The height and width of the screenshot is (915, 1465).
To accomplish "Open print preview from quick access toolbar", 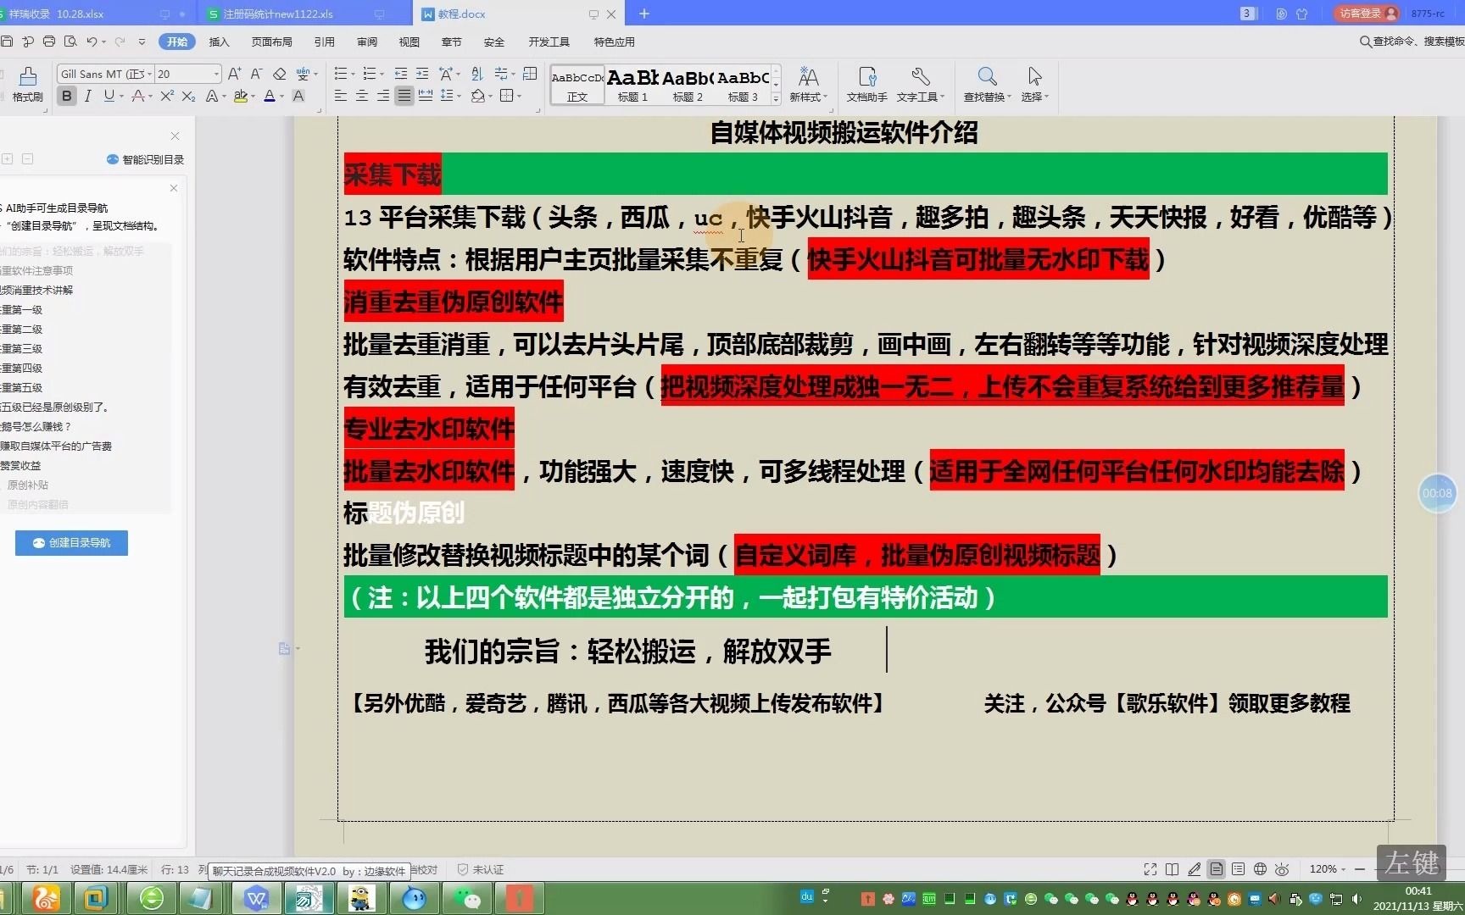I will tap(70, 42).
